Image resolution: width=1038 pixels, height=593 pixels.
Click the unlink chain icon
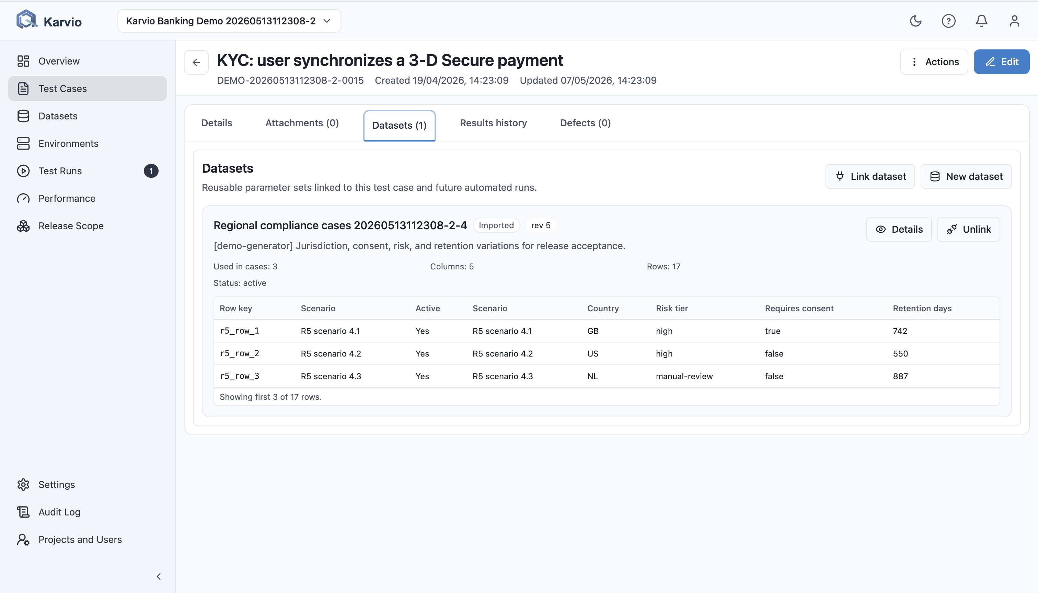click(951, 229)
